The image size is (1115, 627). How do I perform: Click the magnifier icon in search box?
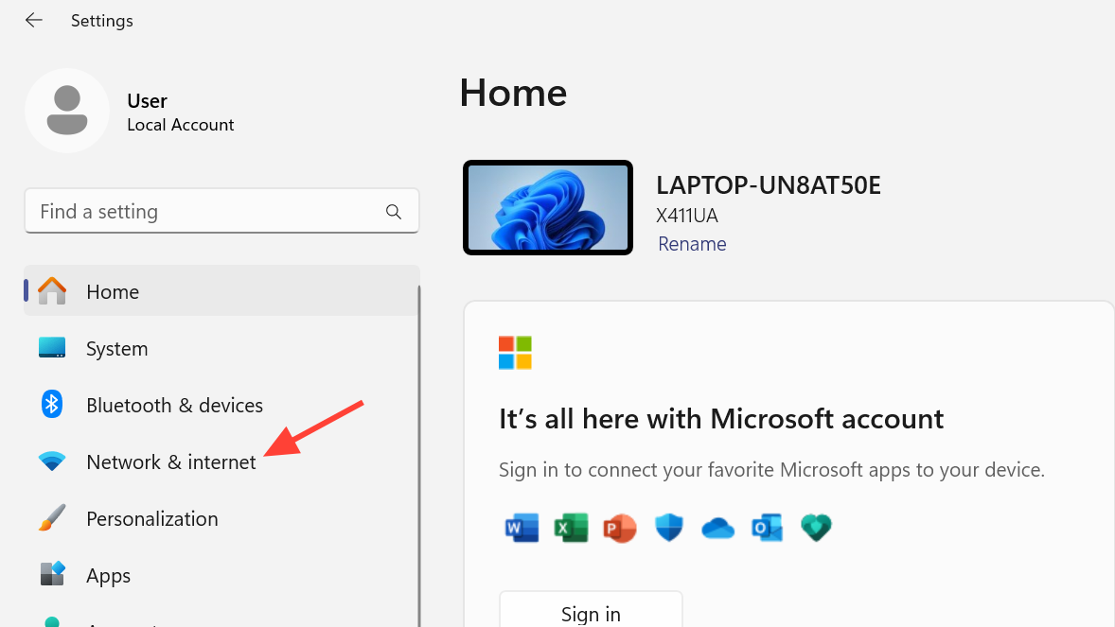(394, 212)
